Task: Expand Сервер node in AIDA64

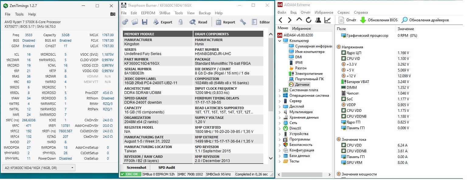Action: tap(279, 101)
